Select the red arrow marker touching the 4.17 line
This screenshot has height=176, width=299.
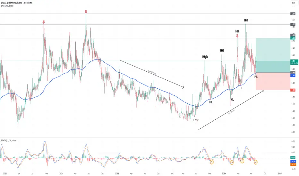pos(86,12)
